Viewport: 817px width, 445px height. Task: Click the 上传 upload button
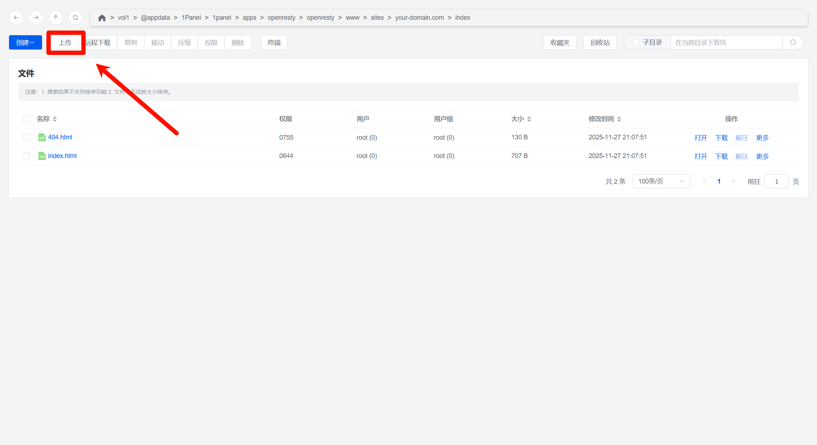tap(65, 42)
